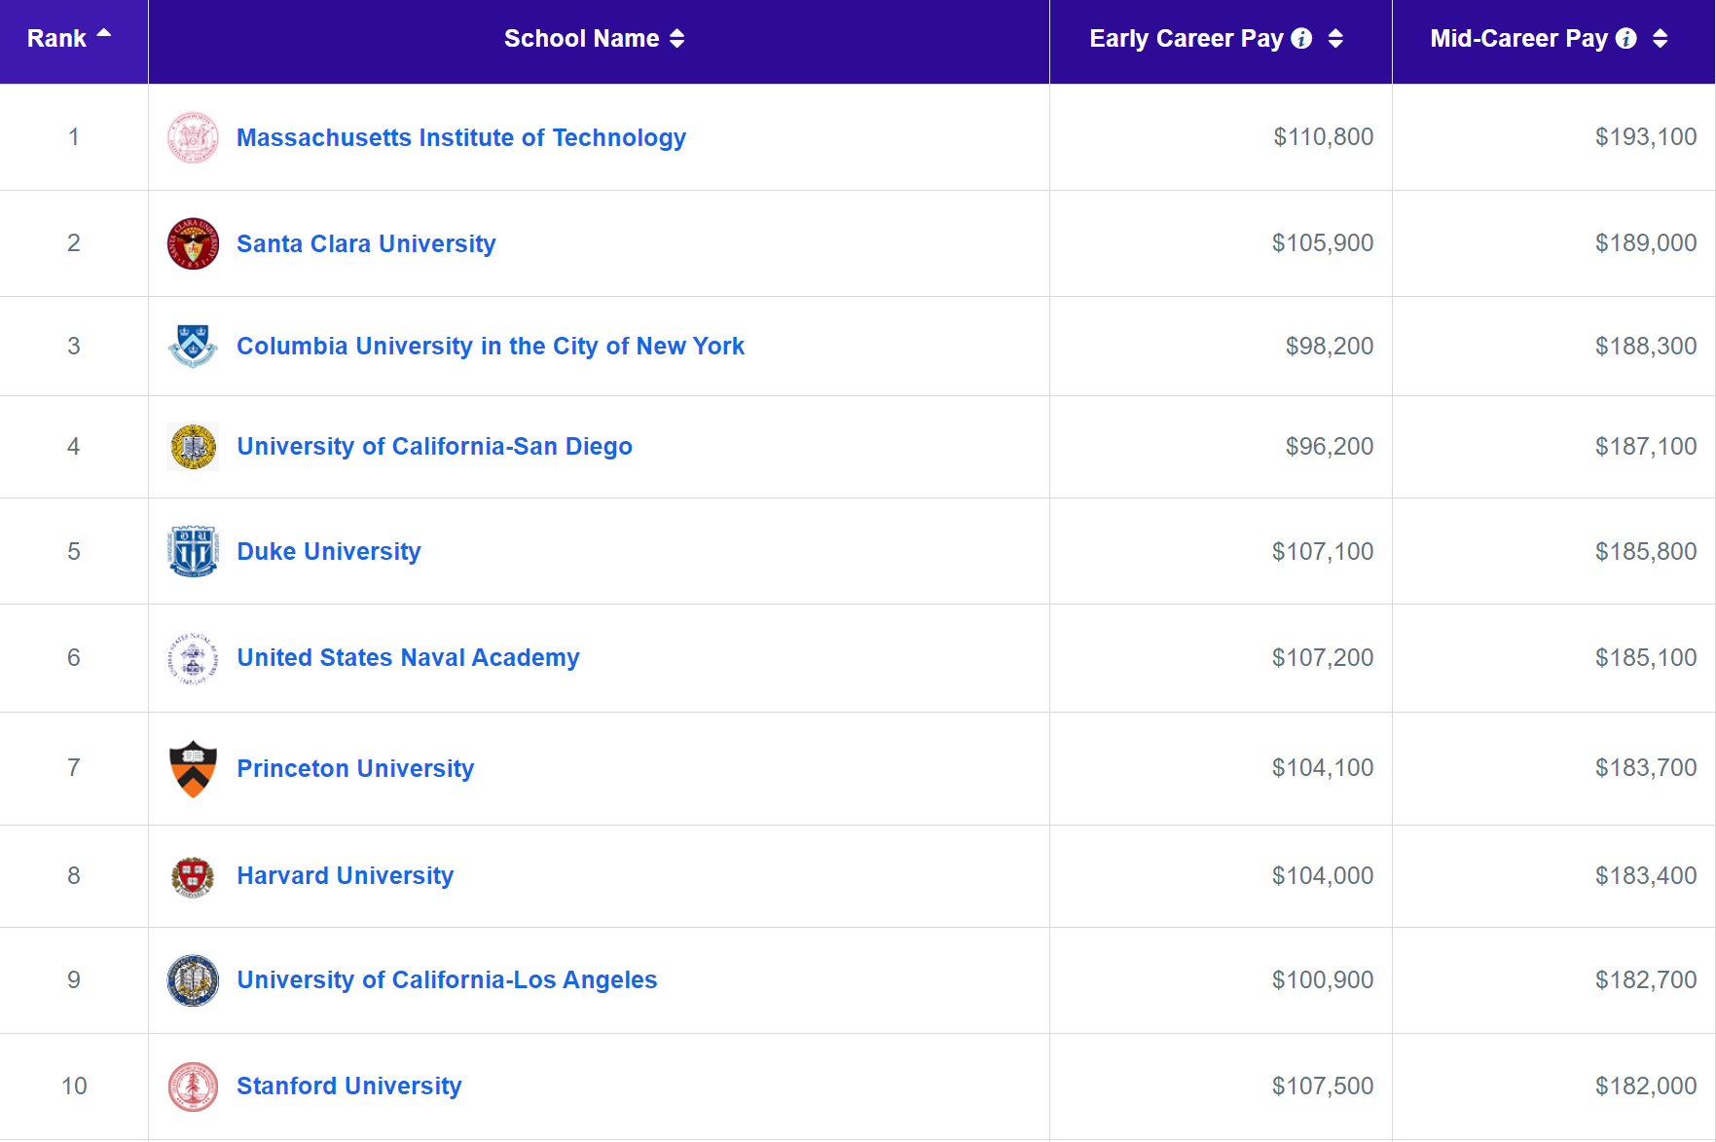Open Columbia University in the City of New York

[x=491, y=346]
